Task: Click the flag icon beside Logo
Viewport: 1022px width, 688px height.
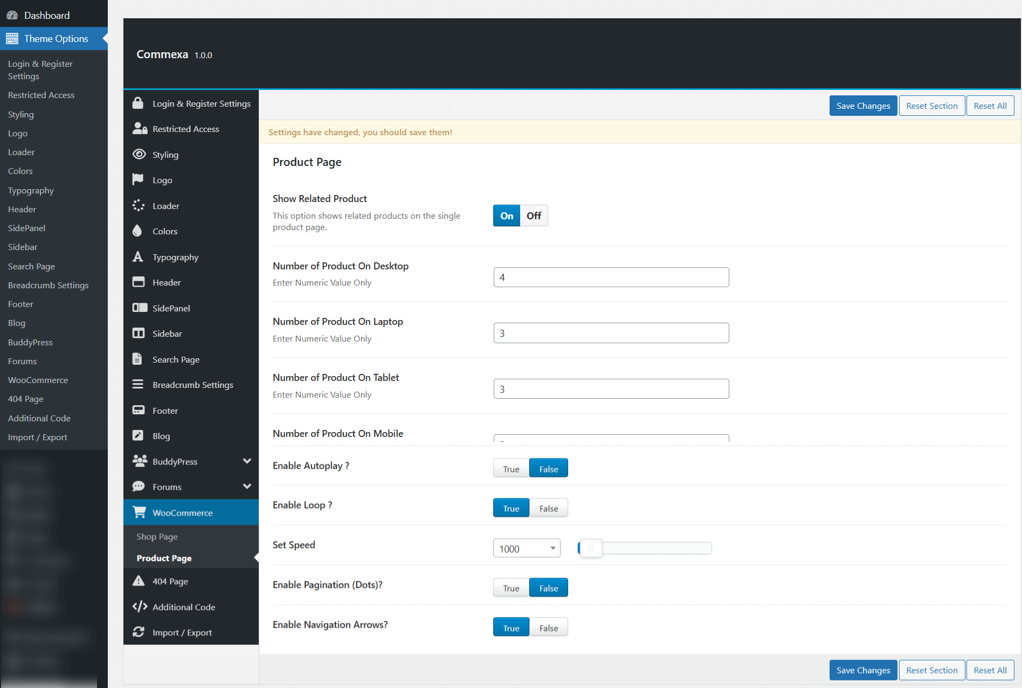Action: 138,179
